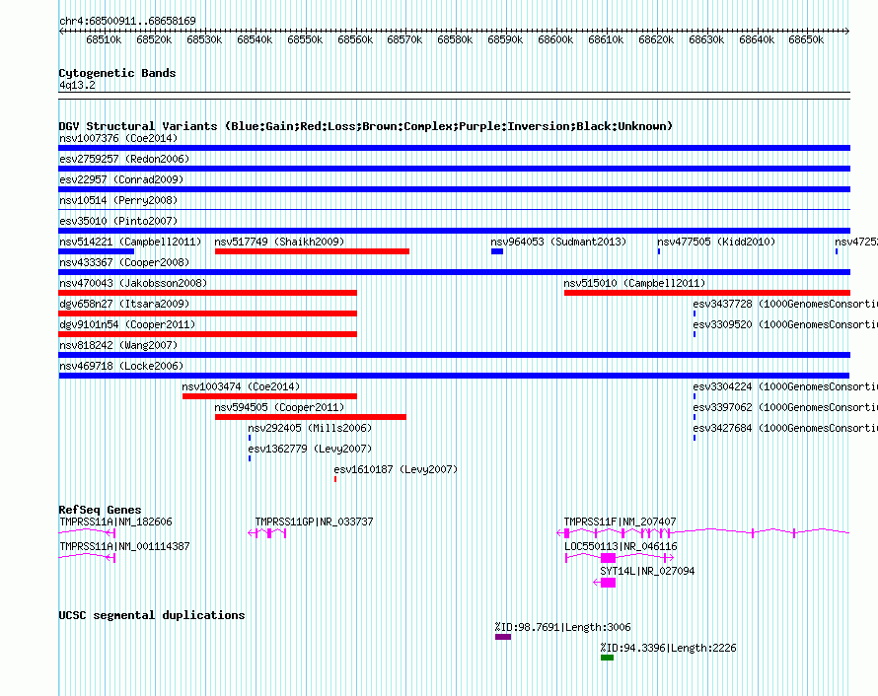The width and height of the screenshot is (878, 696).
Task: Click the esv22957 (Conrad2009) variant label
Action: [121, 179]
